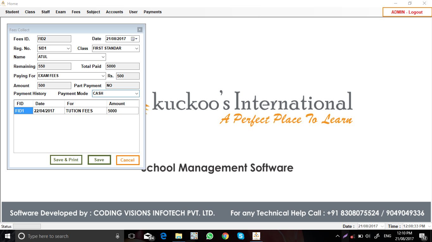Expand the Name dropdown showing ATUL
432x242 pixels.
pos(103,57)
